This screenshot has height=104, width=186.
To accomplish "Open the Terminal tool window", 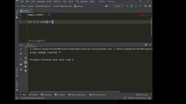I will [60, 95].
